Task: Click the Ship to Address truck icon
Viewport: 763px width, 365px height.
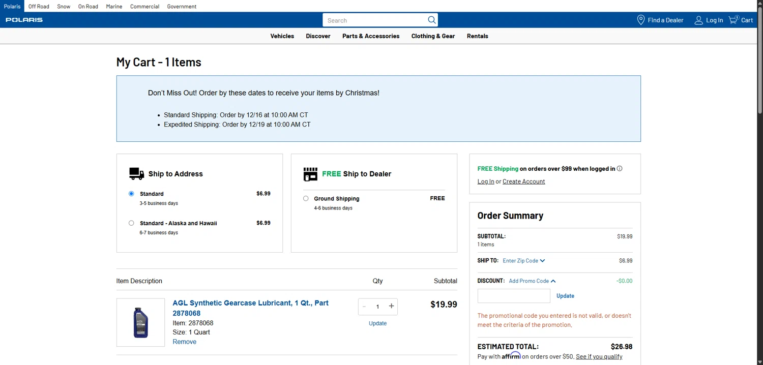Action: click(136, 174)
